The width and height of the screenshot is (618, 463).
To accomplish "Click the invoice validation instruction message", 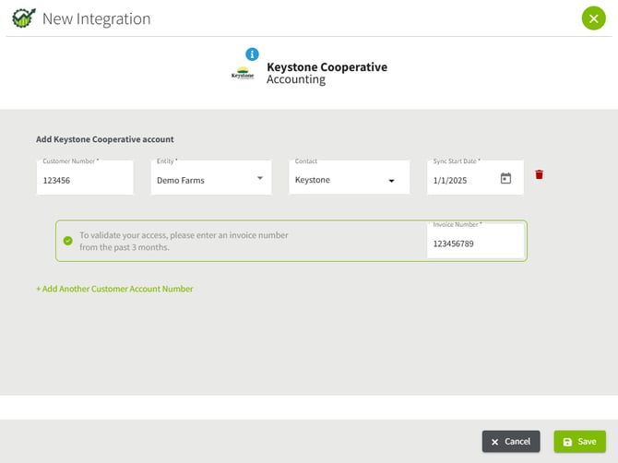I will [x=184, y=241].
